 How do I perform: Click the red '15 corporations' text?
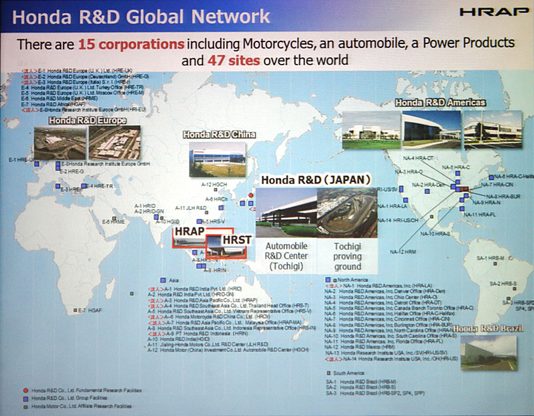(x=131, y=45)
